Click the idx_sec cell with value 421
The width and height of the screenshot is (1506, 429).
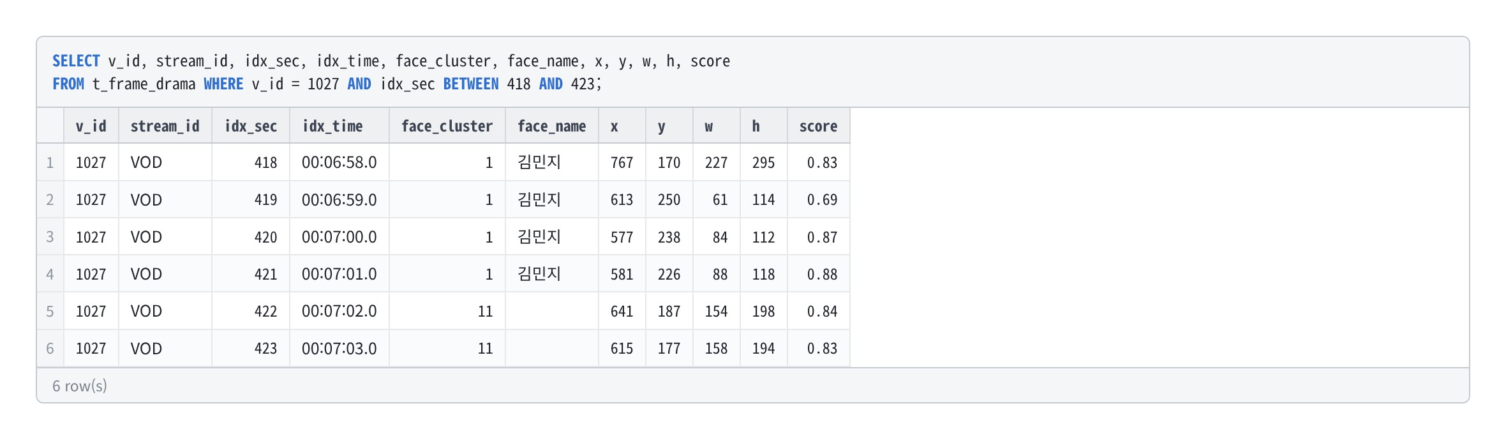coord(251,274)
